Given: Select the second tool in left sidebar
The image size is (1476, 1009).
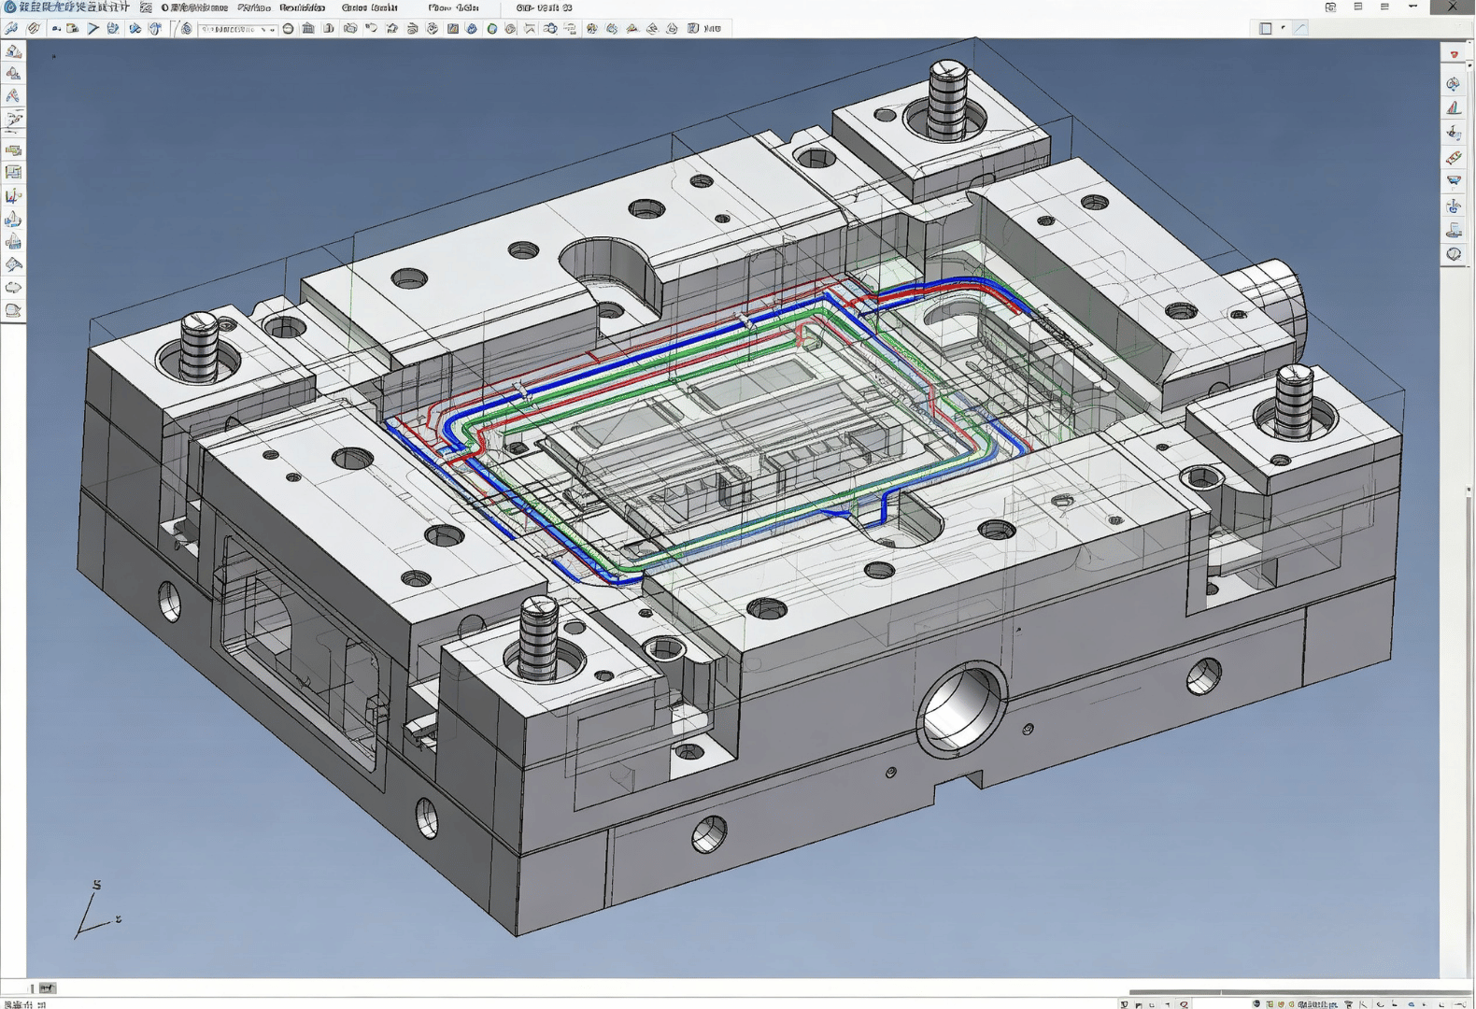Looking at the screenshot, I should 13,74.
